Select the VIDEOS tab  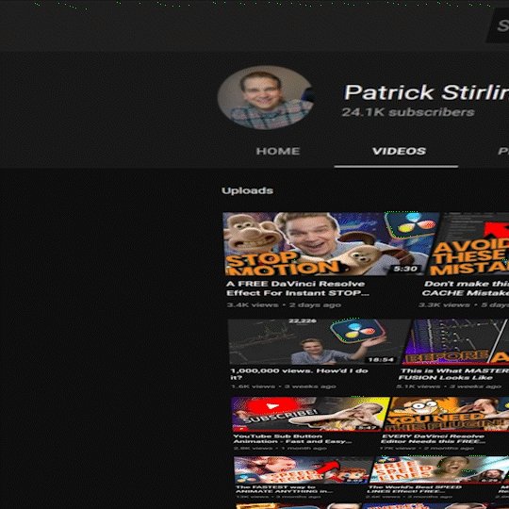(x=399, y=151)
